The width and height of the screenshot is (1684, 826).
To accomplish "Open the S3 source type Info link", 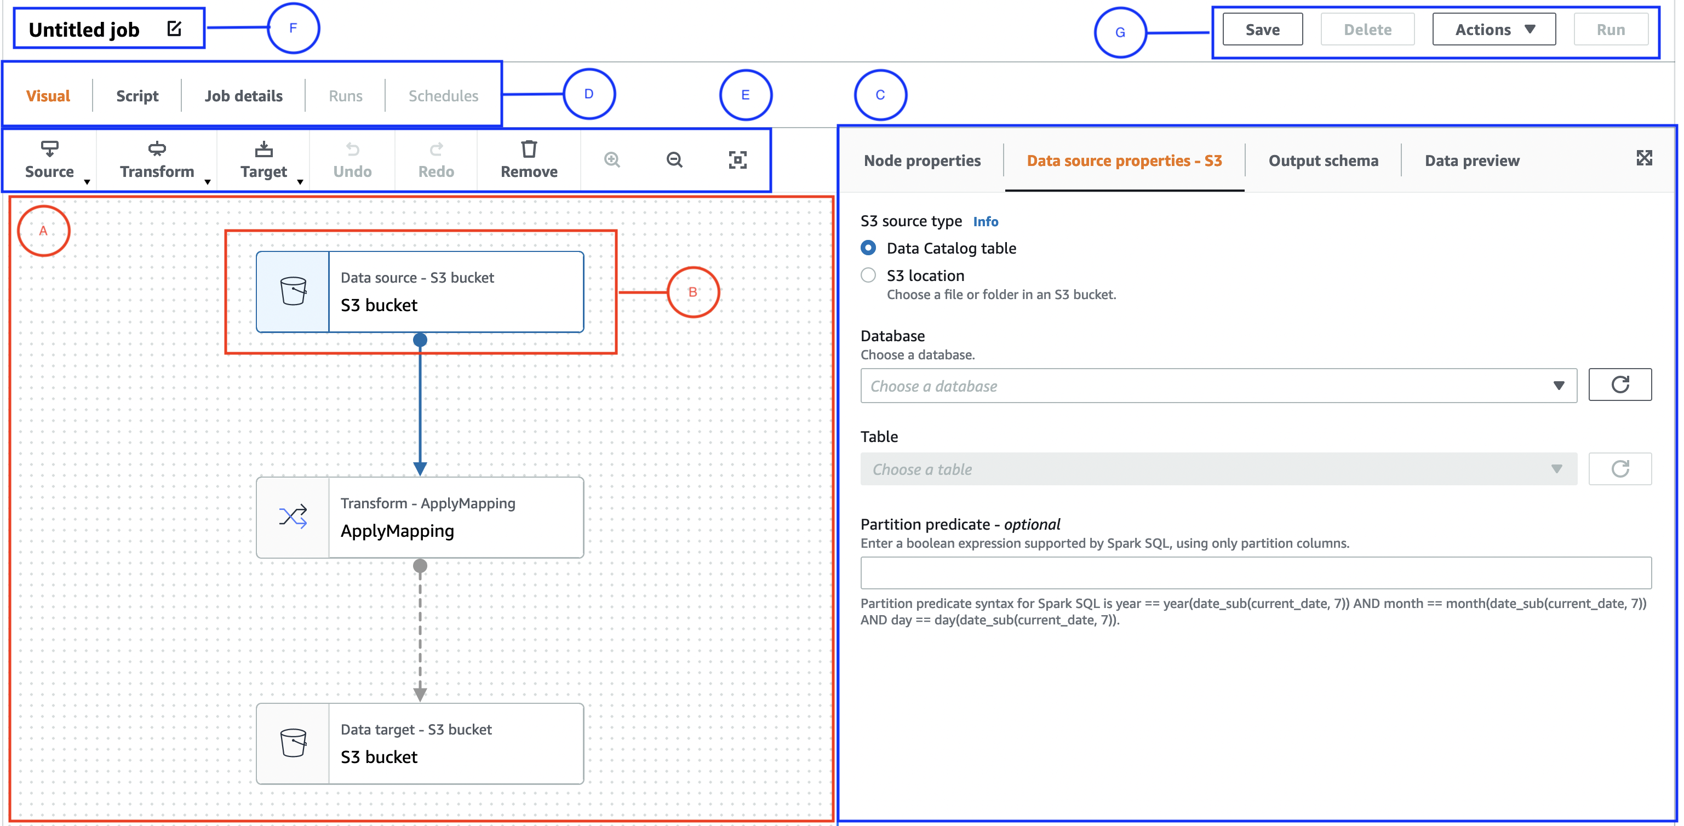I will (x=985, y=221).
